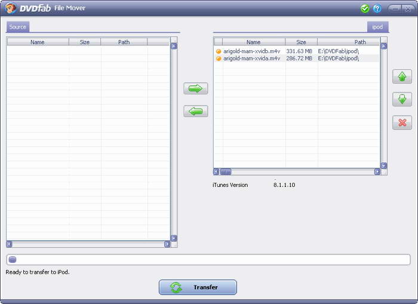Open help via blue question mark icon
Screen dimensions: 418x304
pos(377,8)
